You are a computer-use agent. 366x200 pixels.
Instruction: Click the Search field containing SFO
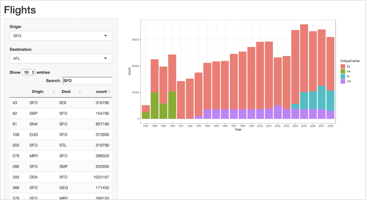click(x=87, y=80)
